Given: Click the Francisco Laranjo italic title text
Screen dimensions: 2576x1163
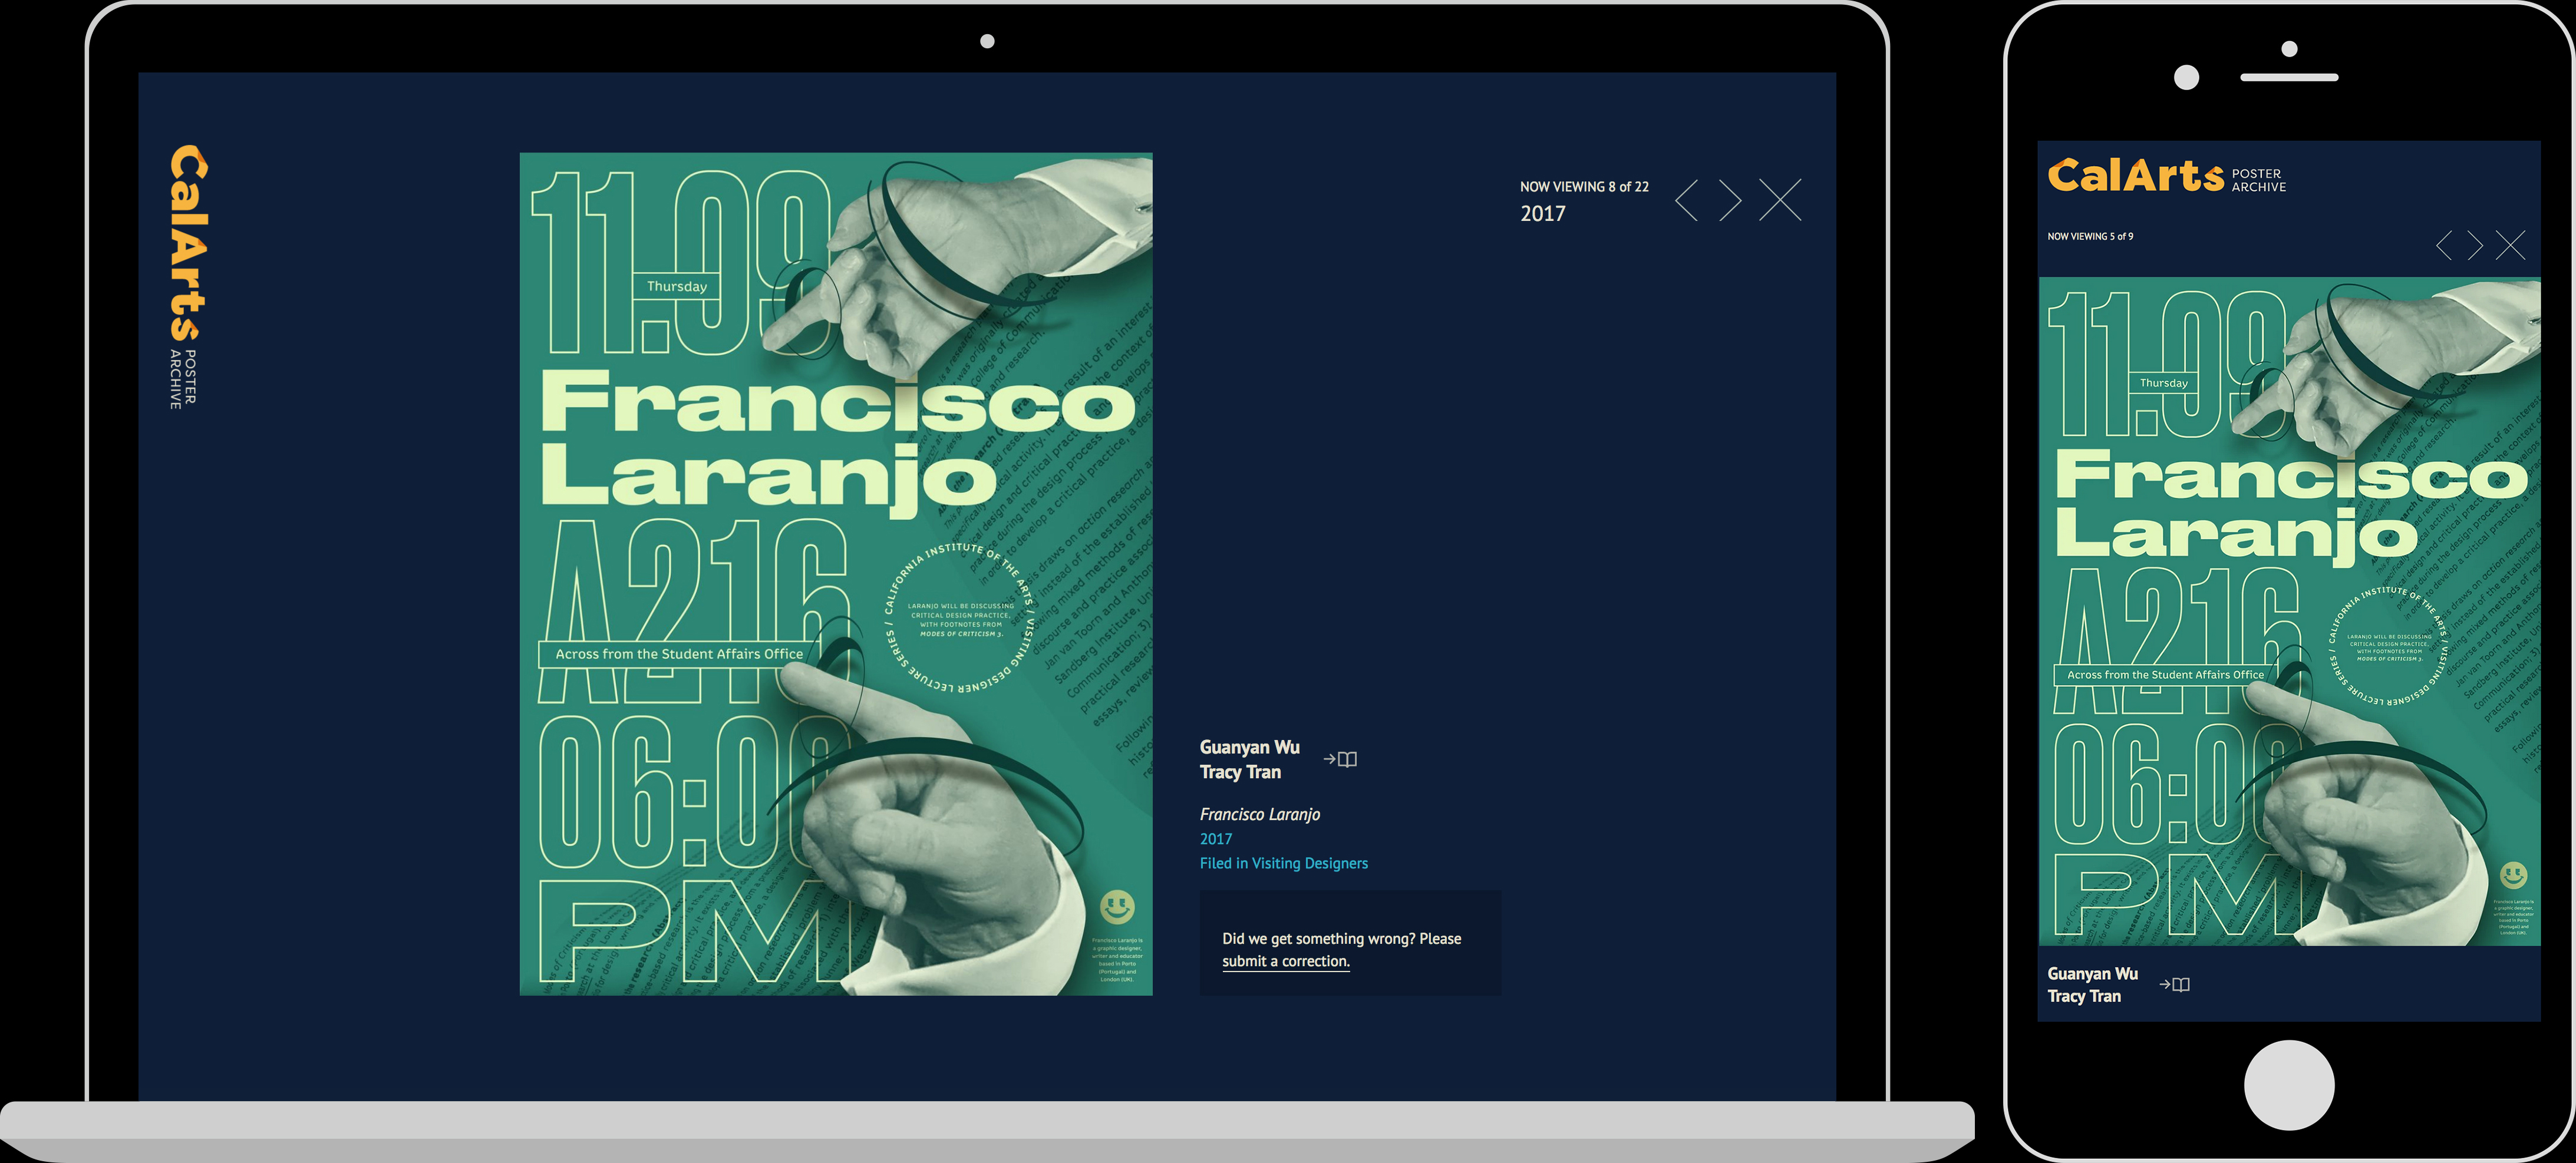Looking at the screenshot, I should [1260, 814].
